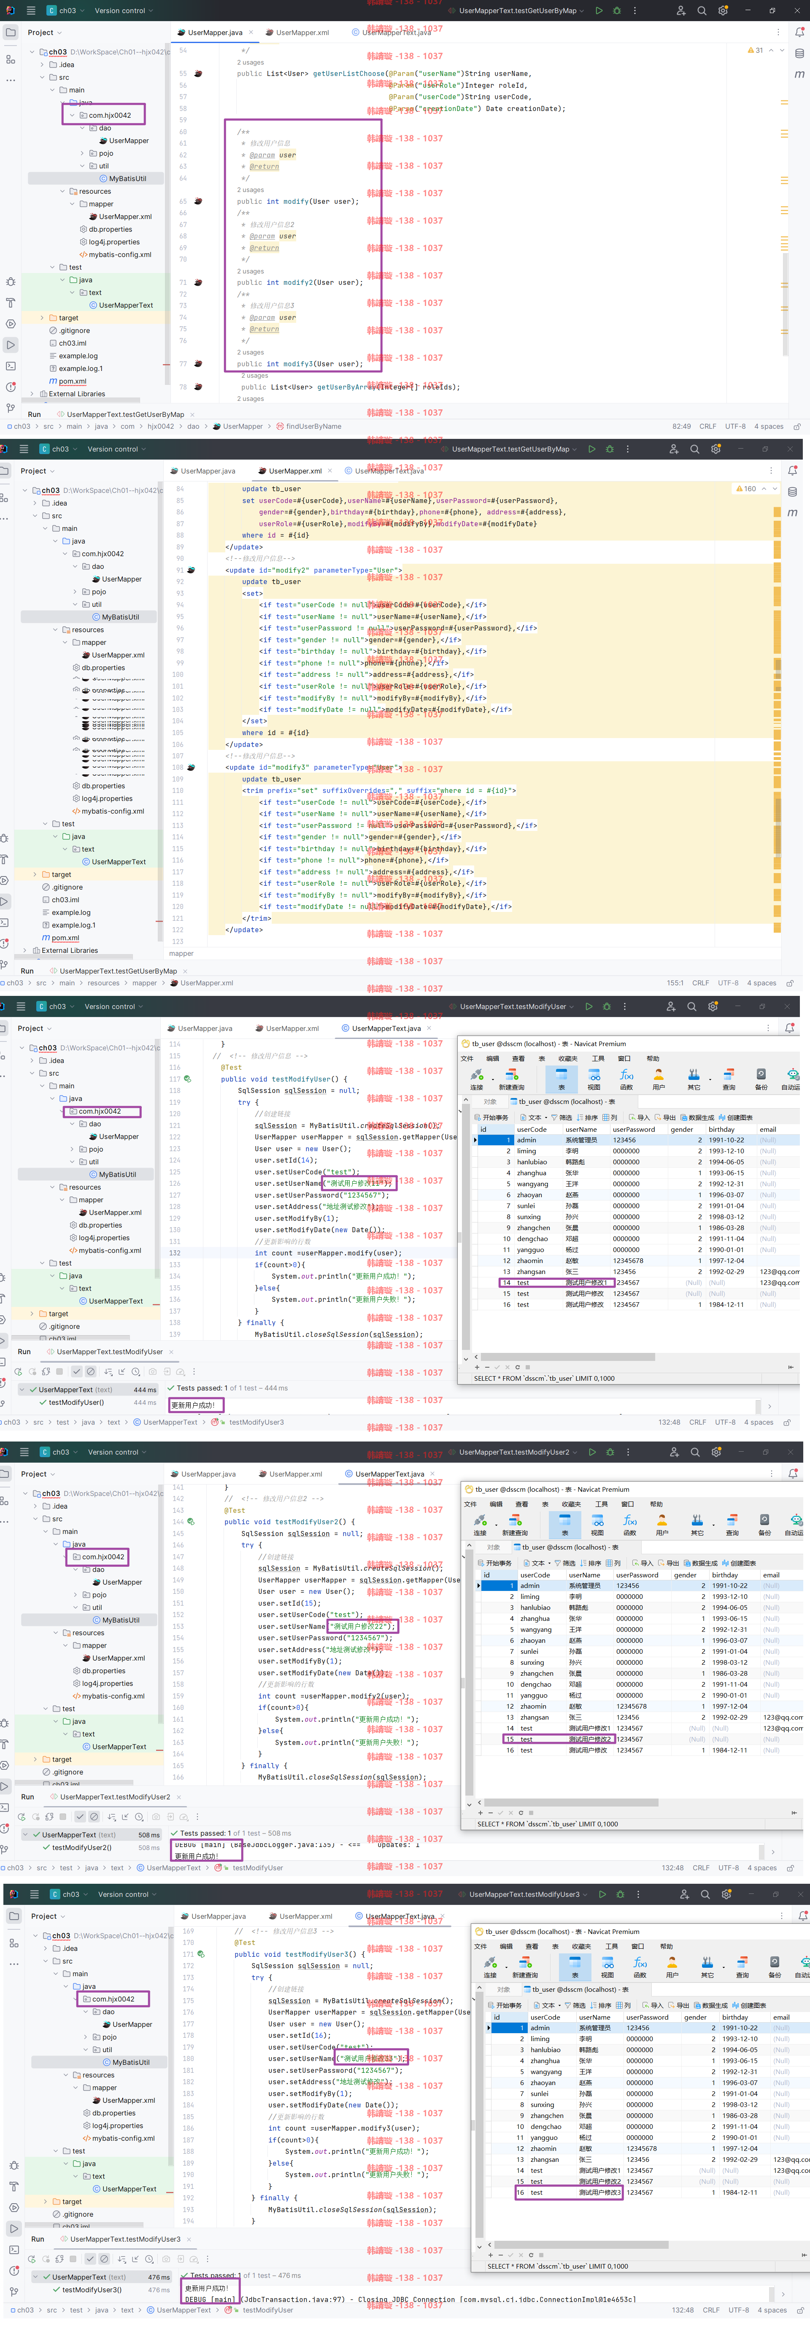Open Version control dropdown in 31-warnings window

123,11
